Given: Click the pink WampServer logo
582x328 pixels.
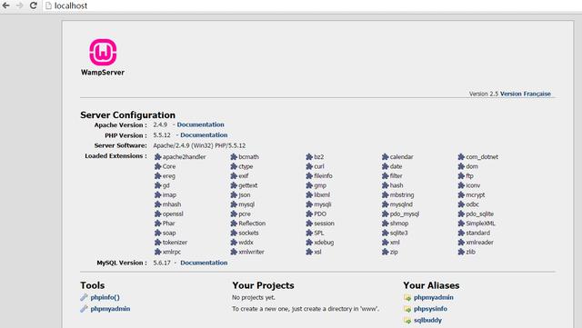Looking at the screenshot, I should point(103,53).
